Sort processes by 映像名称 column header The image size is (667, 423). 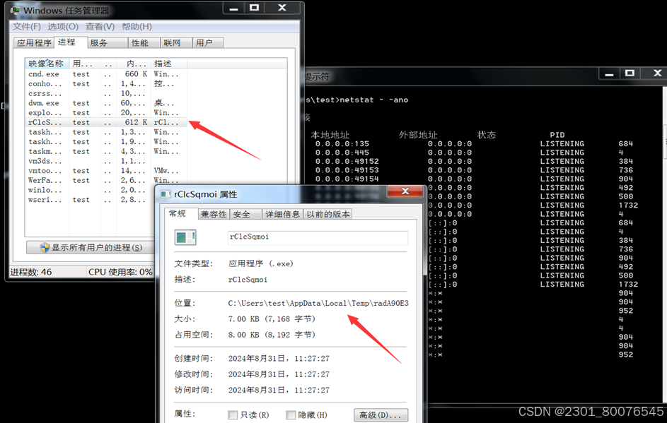[x=47, y=64]
